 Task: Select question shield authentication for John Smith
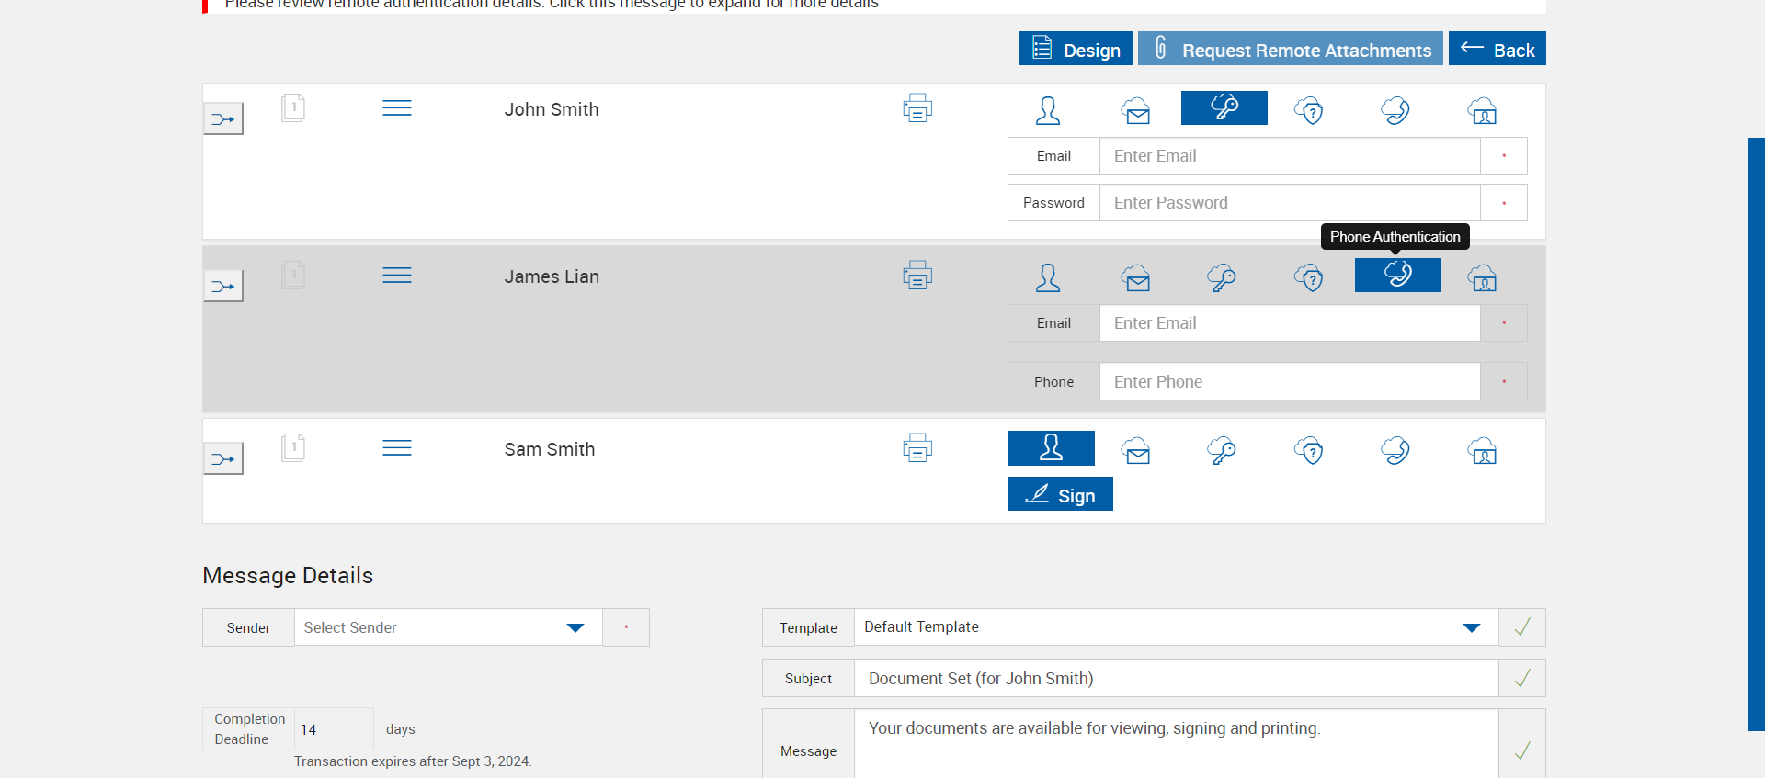pyautogui.click(x=1308, y=110)
